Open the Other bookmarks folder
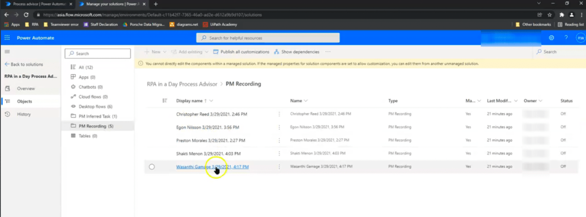Viewport: 586px width, 217px height. click(x=533, y=24)
